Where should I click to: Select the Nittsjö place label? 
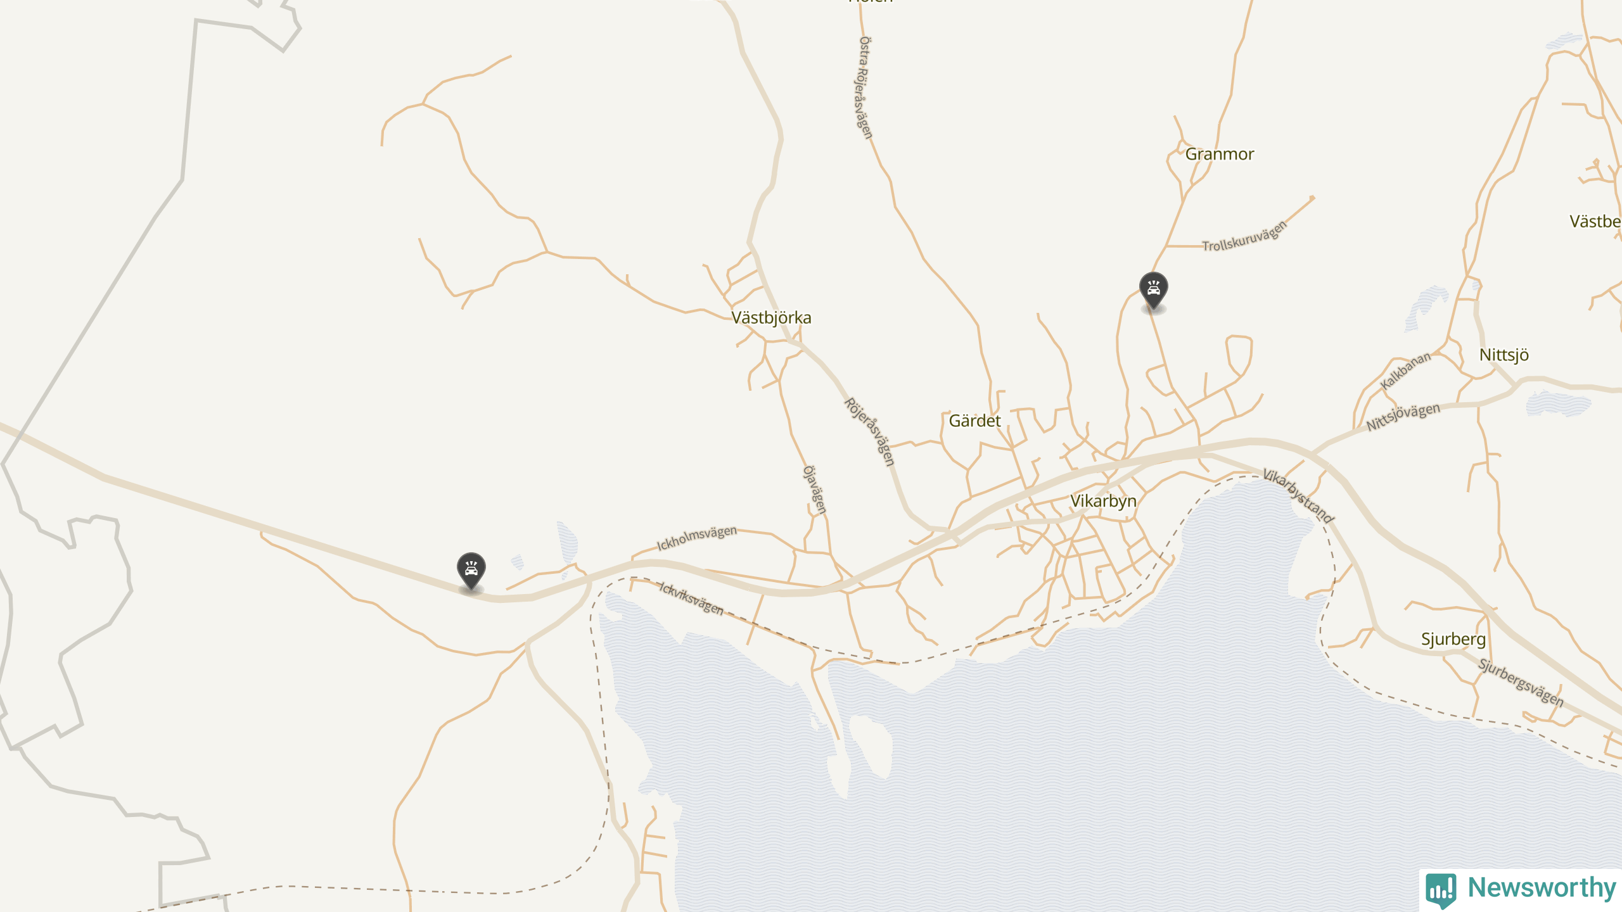[1504, 355]
